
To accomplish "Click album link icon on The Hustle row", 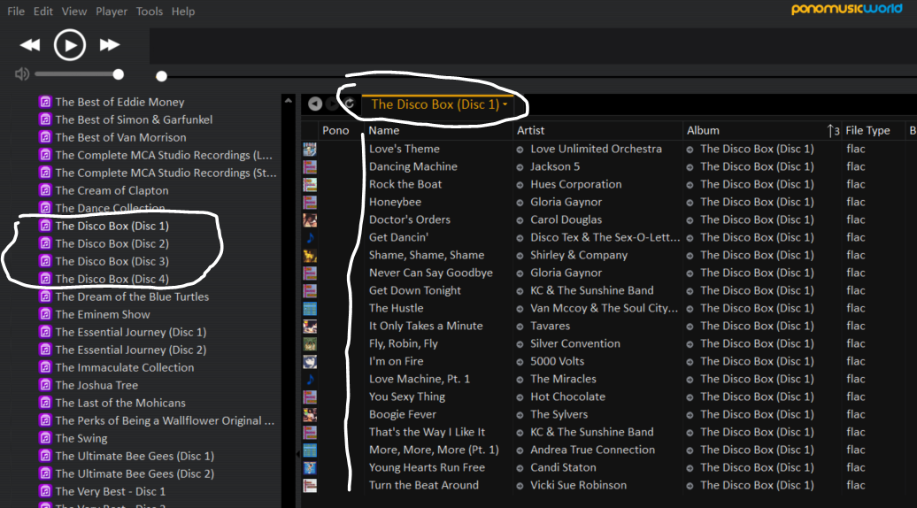I will click(x=690, y=309).
